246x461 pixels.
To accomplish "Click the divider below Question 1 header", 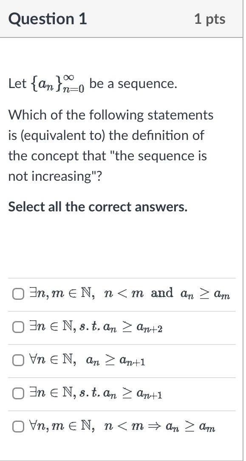I will [x=123, y=37].
